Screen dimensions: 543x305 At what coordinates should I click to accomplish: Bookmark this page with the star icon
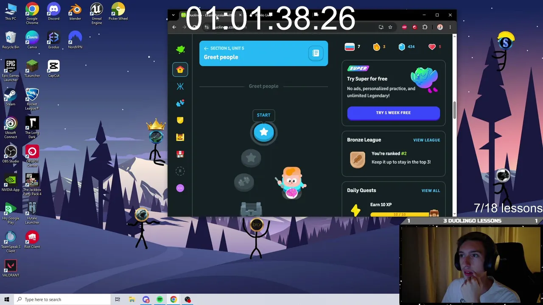[390, 27]
